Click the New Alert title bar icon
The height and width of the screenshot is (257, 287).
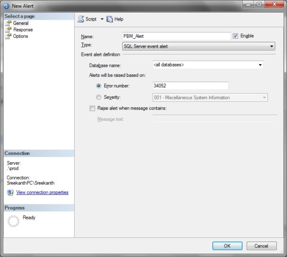[x=6, y=6]
